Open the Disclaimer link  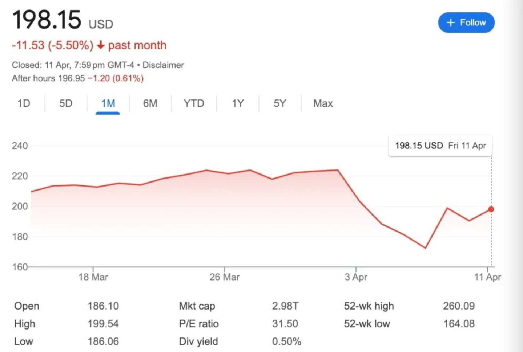163,65
